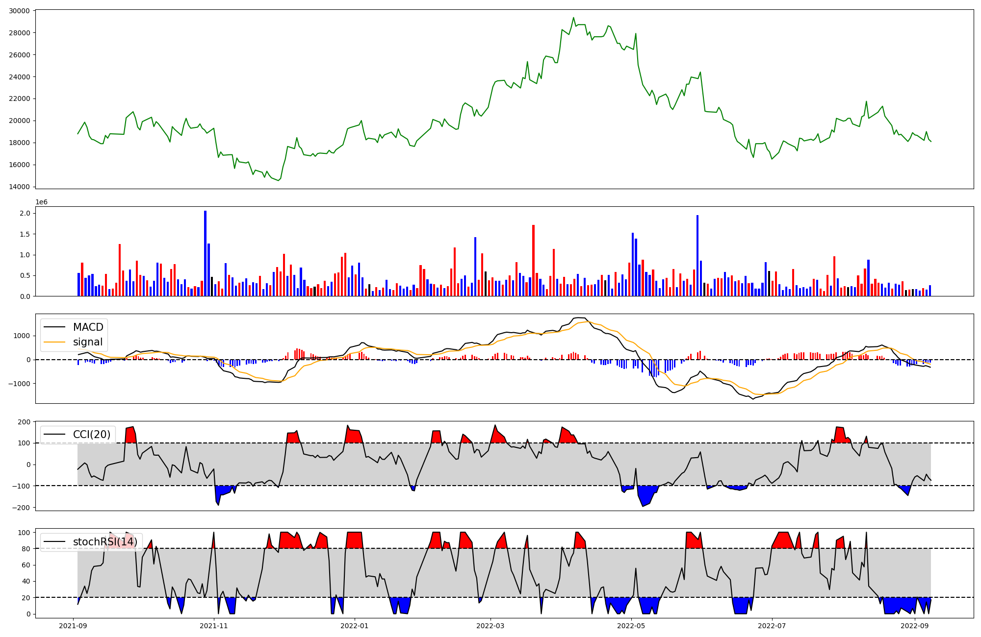This screenshot has height=637, width=981.
Task: Click the 2022-05 x-axis date label
Action: (x=631, y=626)
